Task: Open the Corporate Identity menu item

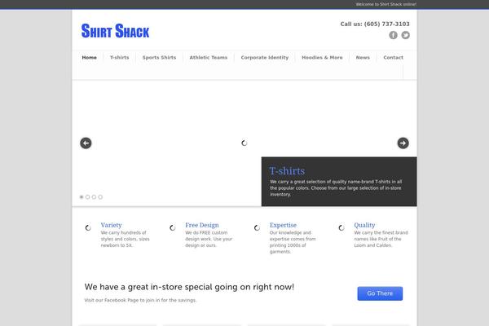Action: (x=265, y=57)
